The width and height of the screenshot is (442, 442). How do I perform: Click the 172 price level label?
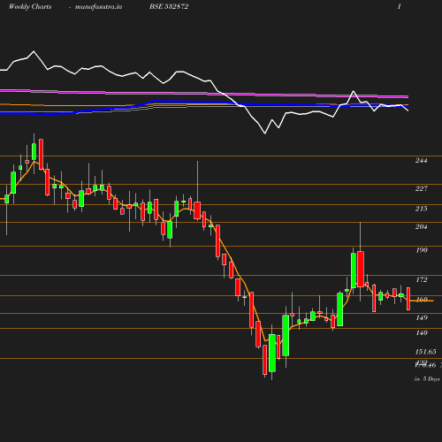click(422, 279)
